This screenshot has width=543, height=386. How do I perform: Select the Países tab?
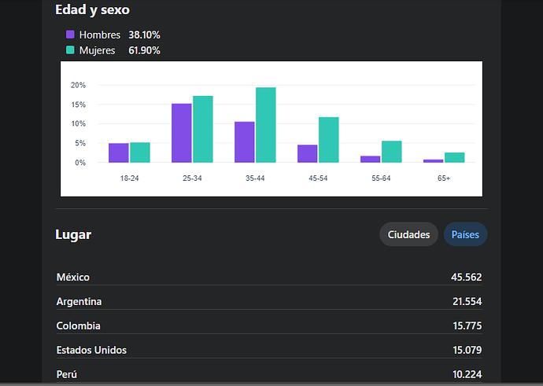pos(465,234)
